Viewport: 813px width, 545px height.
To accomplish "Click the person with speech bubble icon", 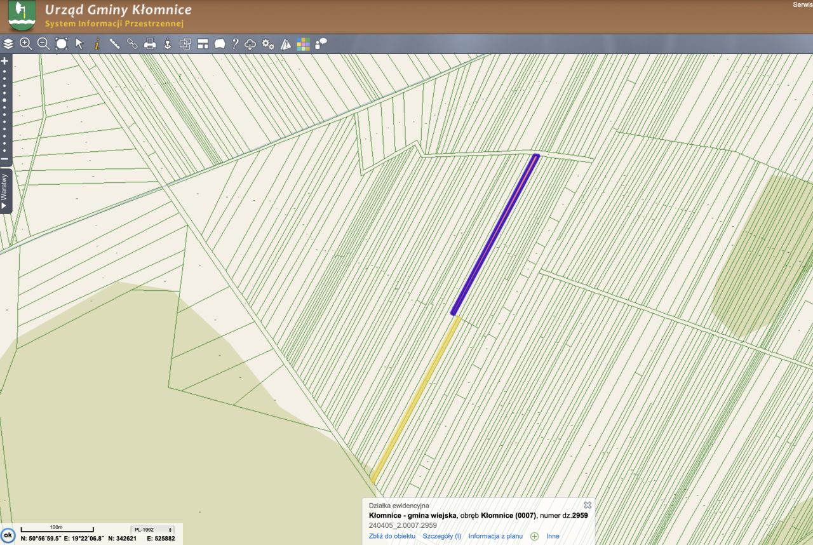I will [321, 44].
